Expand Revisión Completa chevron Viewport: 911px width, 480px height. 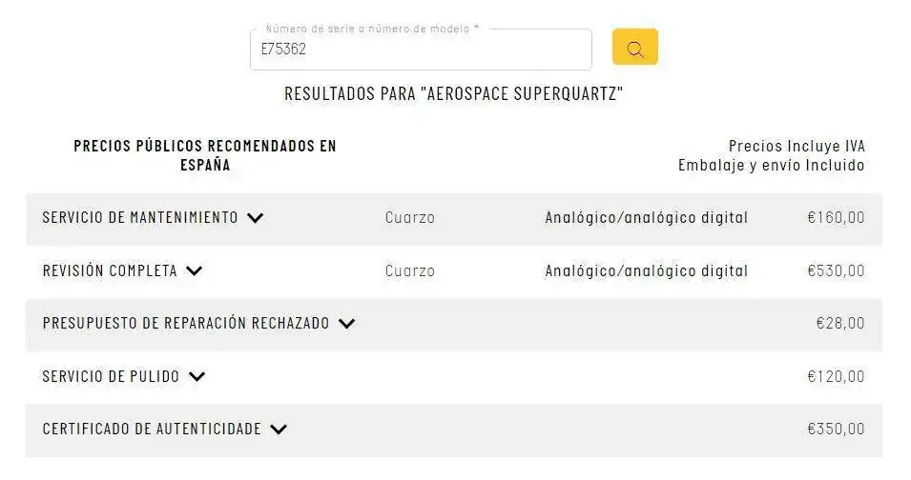coord(194,270)
